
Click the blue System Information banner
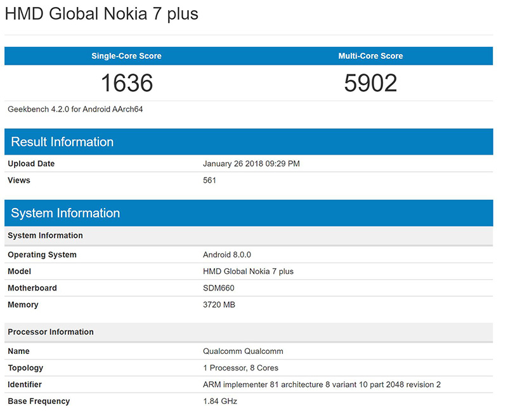tap(249, 213)
